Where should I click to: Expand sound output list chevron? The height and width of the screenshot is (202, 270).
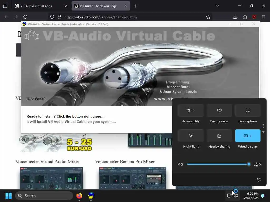[260, 164]
